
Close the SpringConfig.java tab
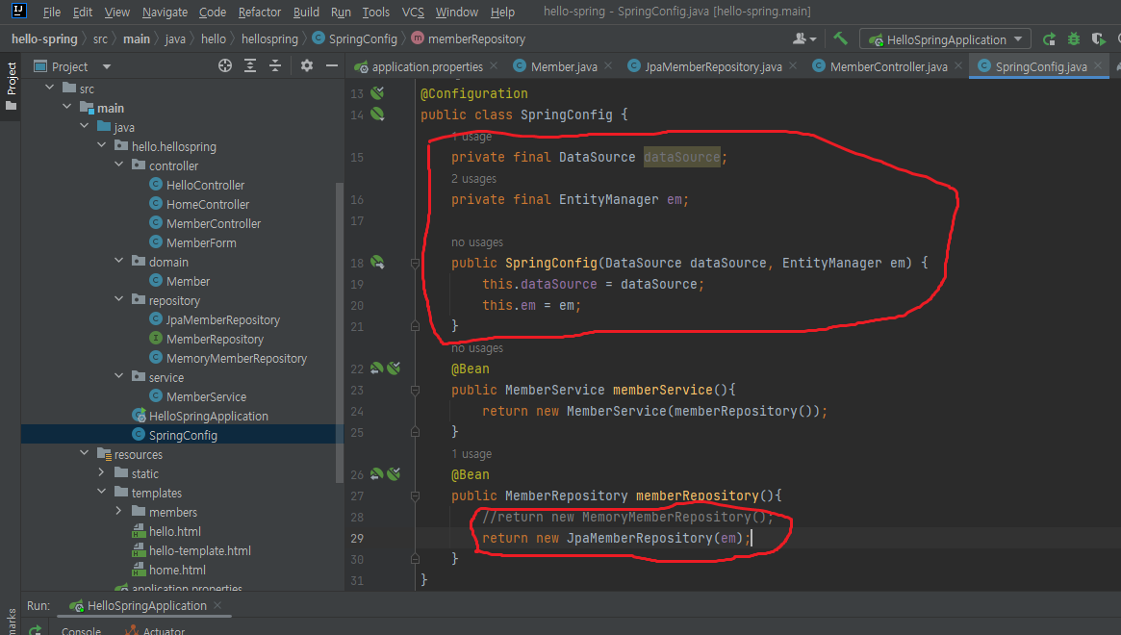1097,65
